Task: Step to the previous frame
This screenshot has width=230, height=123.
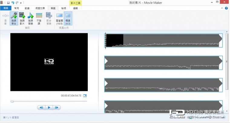Action: pos(41,108)
